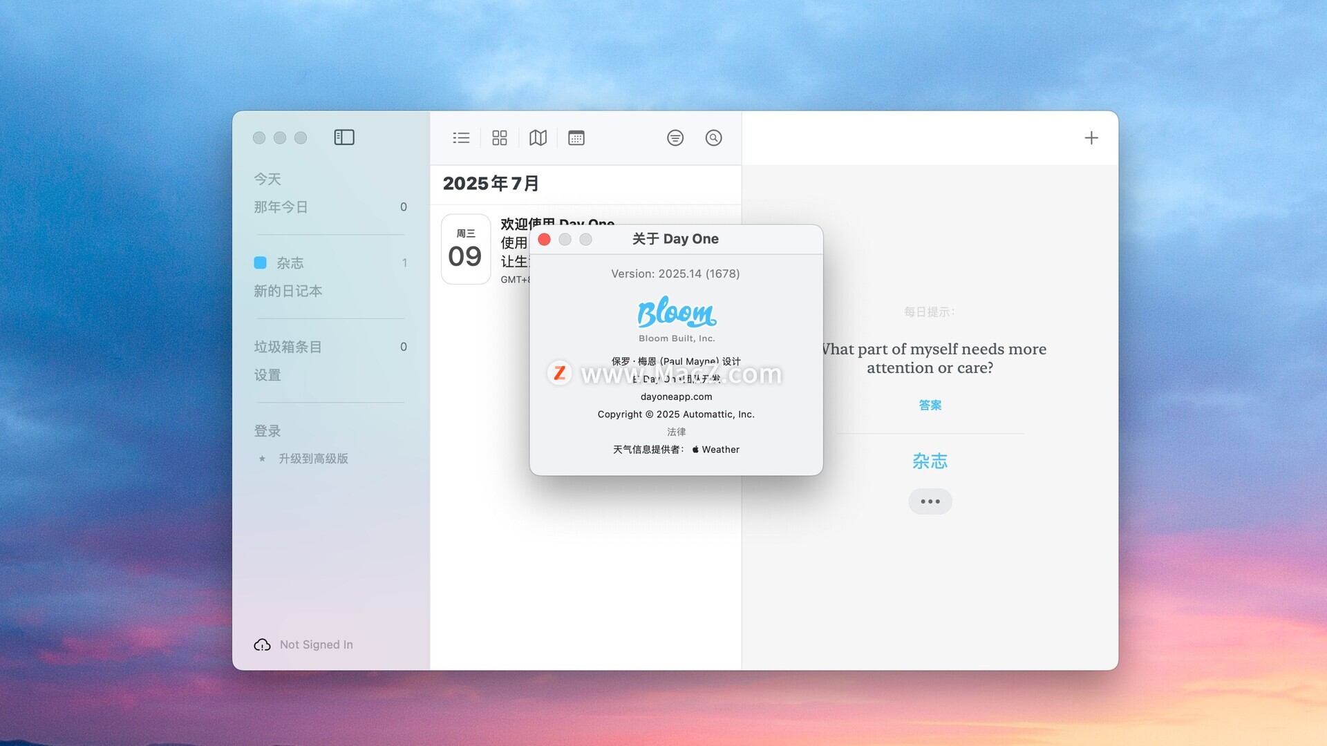
Task: Click the search magnifier icon
Action: (x=714, y=138)
